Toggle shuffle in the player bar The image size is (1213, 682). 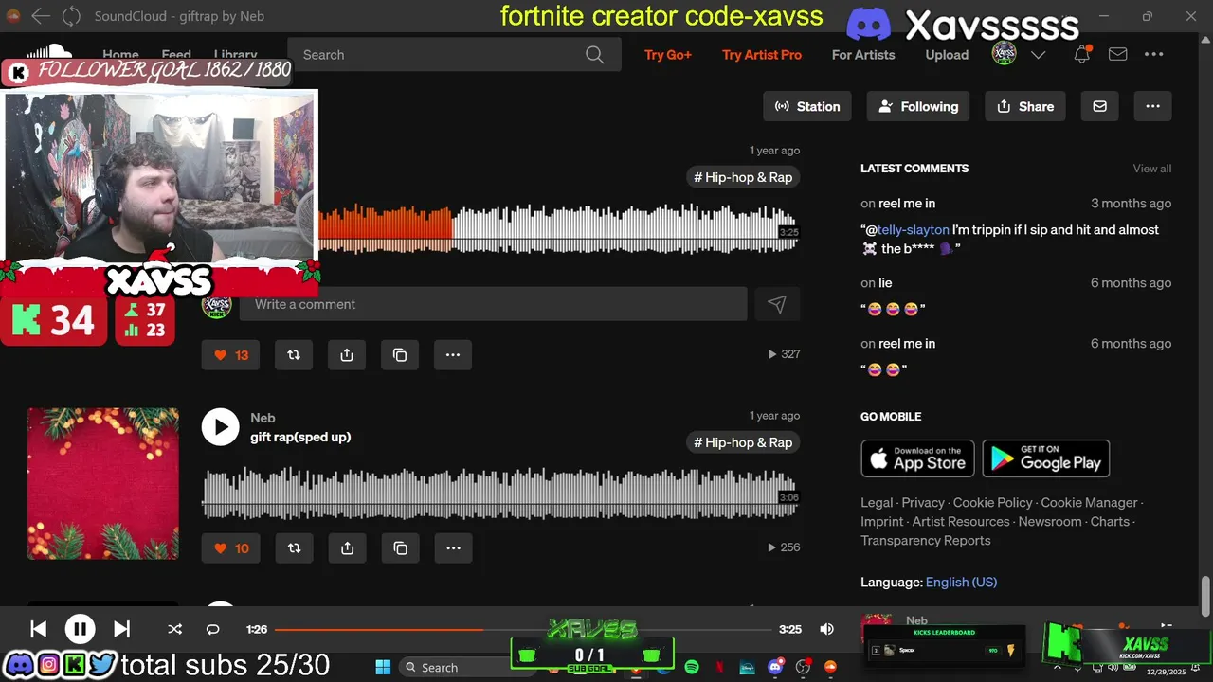[x=174, y=629]
